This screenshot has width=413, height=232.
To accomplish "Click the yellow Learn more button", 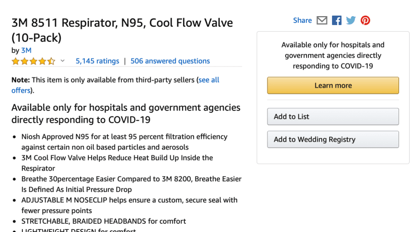I will click(333, 85).
